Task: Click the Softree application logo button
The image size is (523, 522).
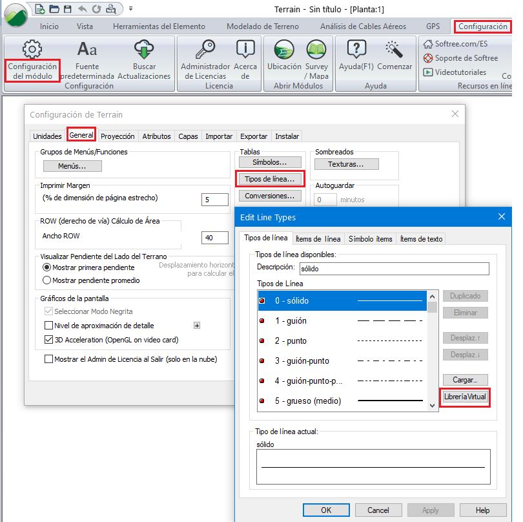Action: click(x=16, y=15)
